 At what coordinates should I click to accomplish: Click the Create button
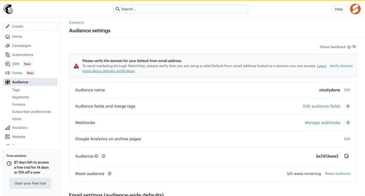tap(30, 26)
